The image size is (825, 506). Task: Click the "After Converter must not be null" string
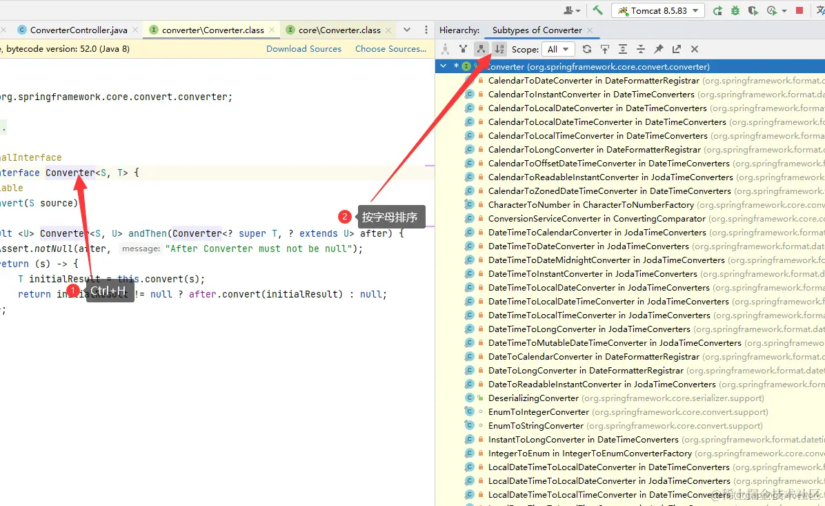click(x=259, y=249)
